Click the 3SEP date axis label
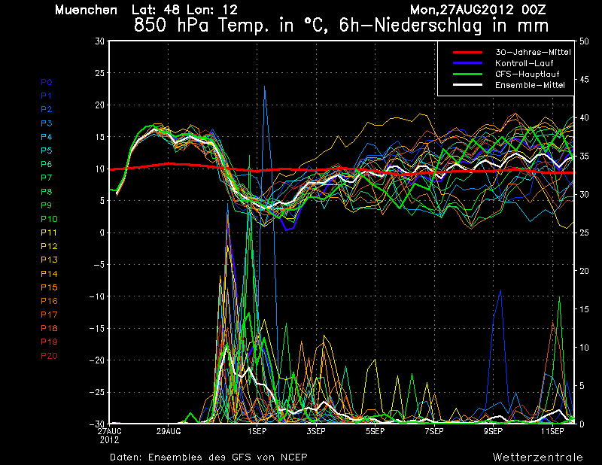Viewport: 602px width, 465px height. coord(316,432)
